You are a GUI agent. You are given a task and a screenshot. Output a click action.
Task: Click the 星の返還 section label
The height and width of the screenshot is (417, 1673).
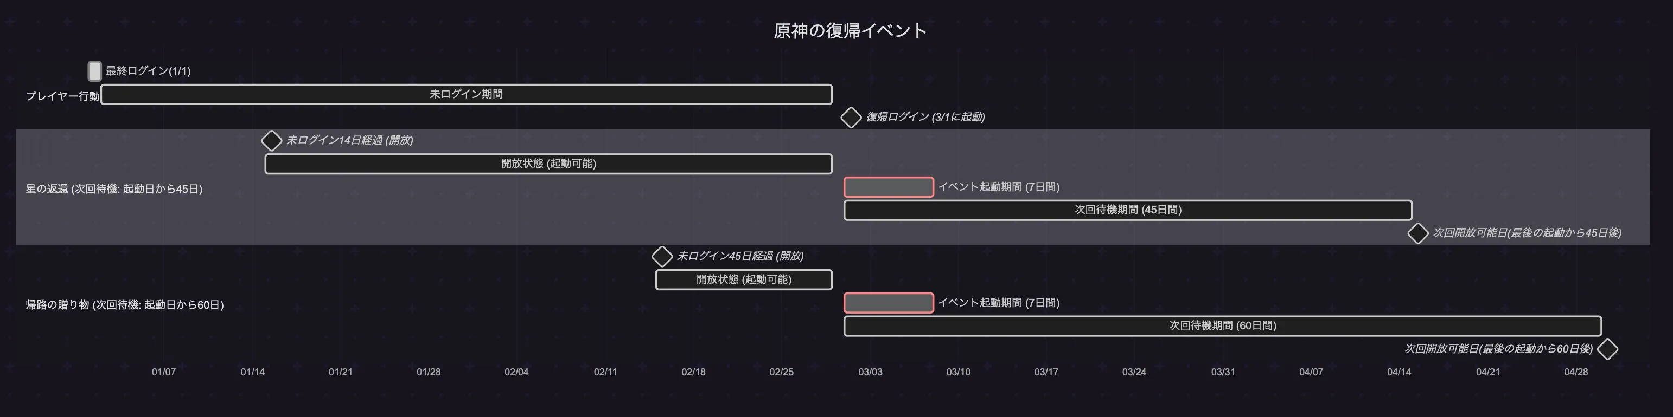click(114, 188)
